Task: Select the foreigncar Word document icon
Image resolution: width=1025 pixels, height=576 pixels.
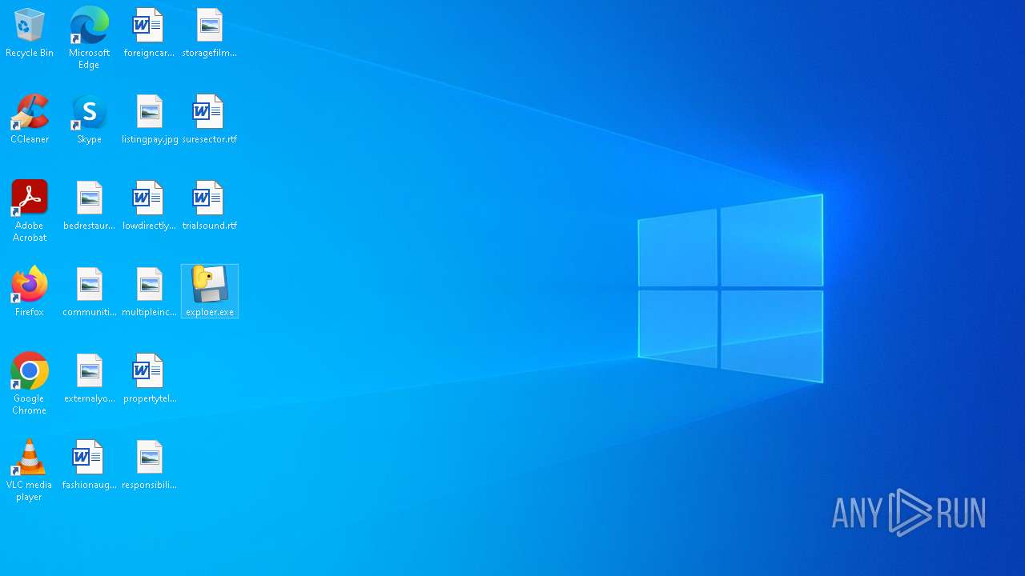Action: pyautogui.click(x=149, y=33)
